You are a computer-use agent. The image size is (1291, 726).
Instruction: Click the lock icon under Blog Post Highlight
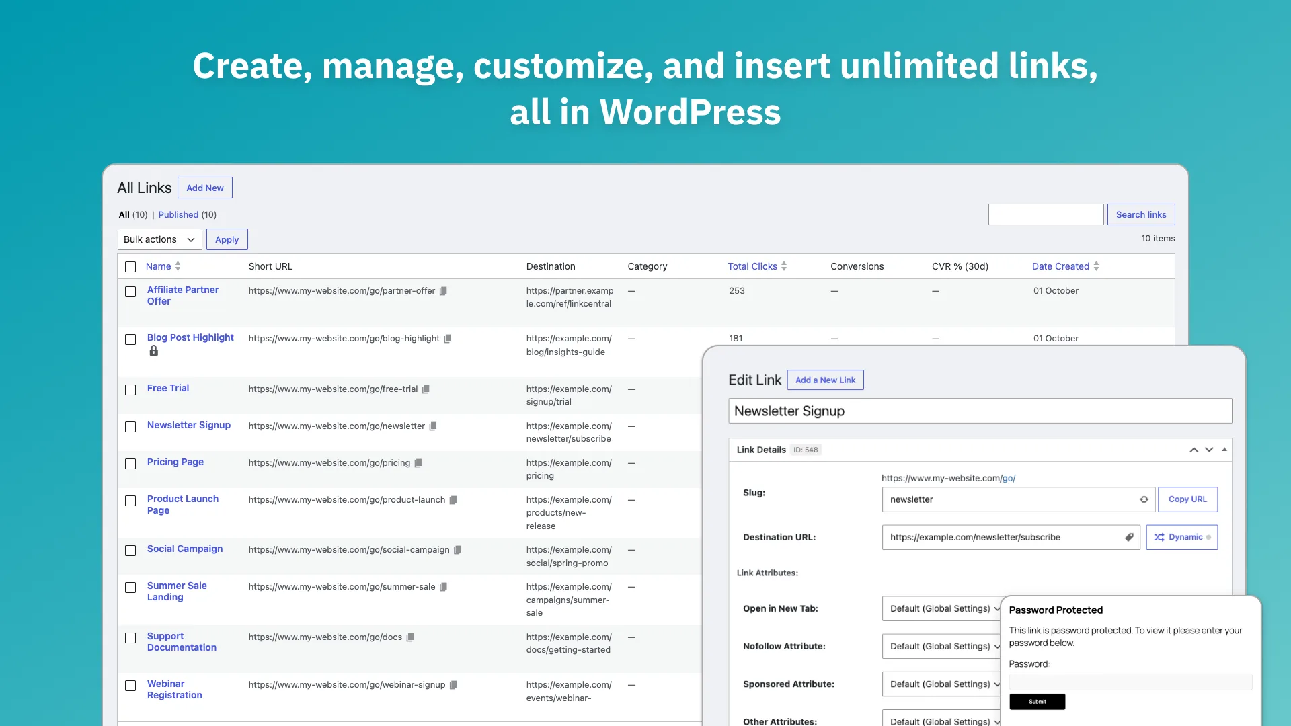click(x=154, y=351)
